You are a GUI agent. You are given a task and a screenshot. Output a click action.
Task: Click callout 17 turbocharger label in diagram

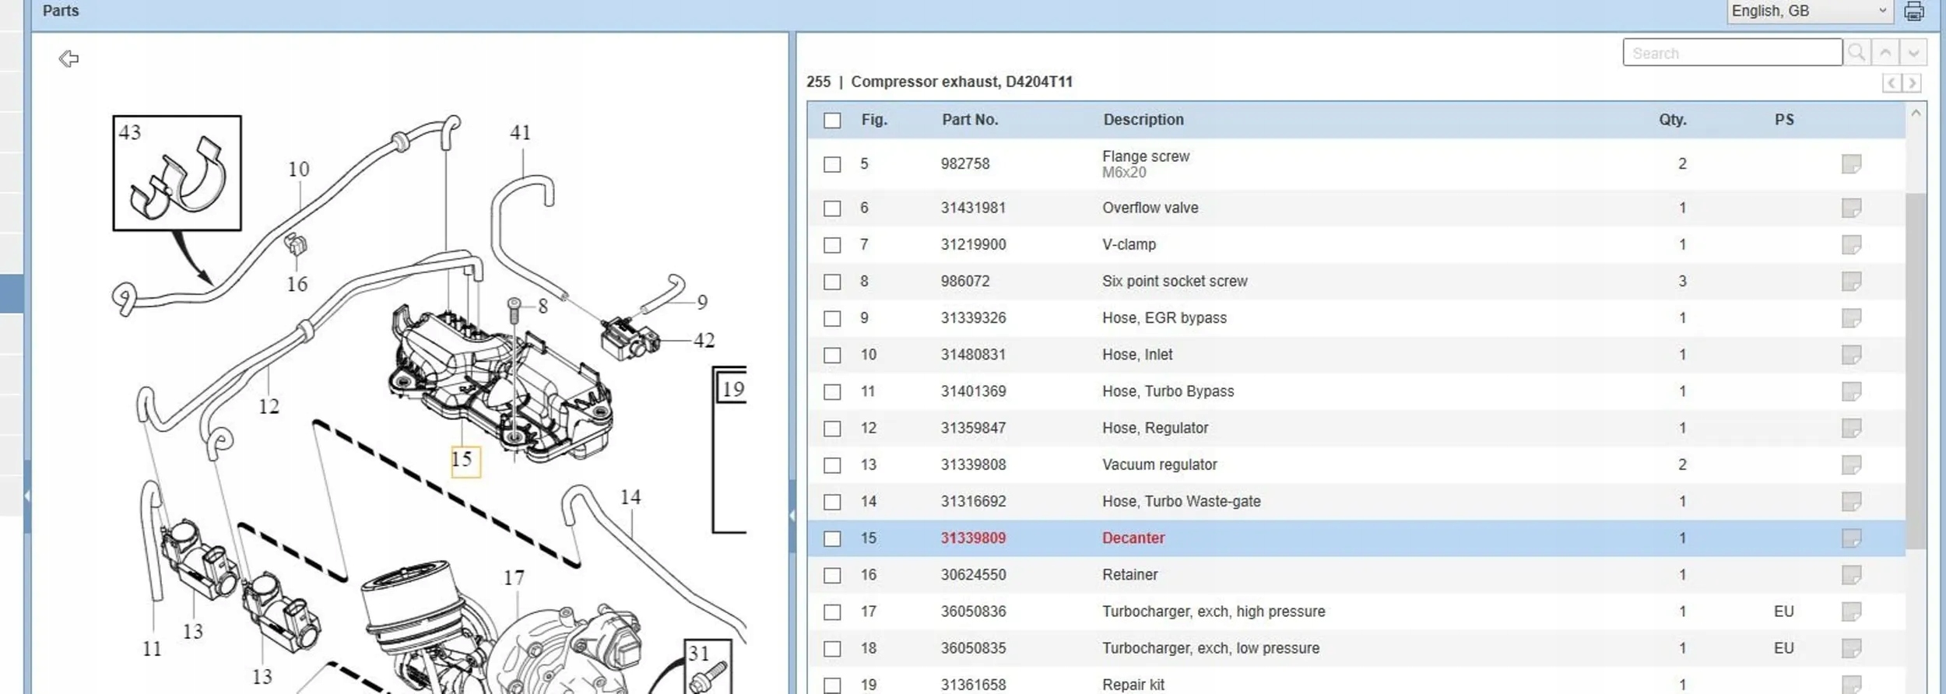click(514, 578)
